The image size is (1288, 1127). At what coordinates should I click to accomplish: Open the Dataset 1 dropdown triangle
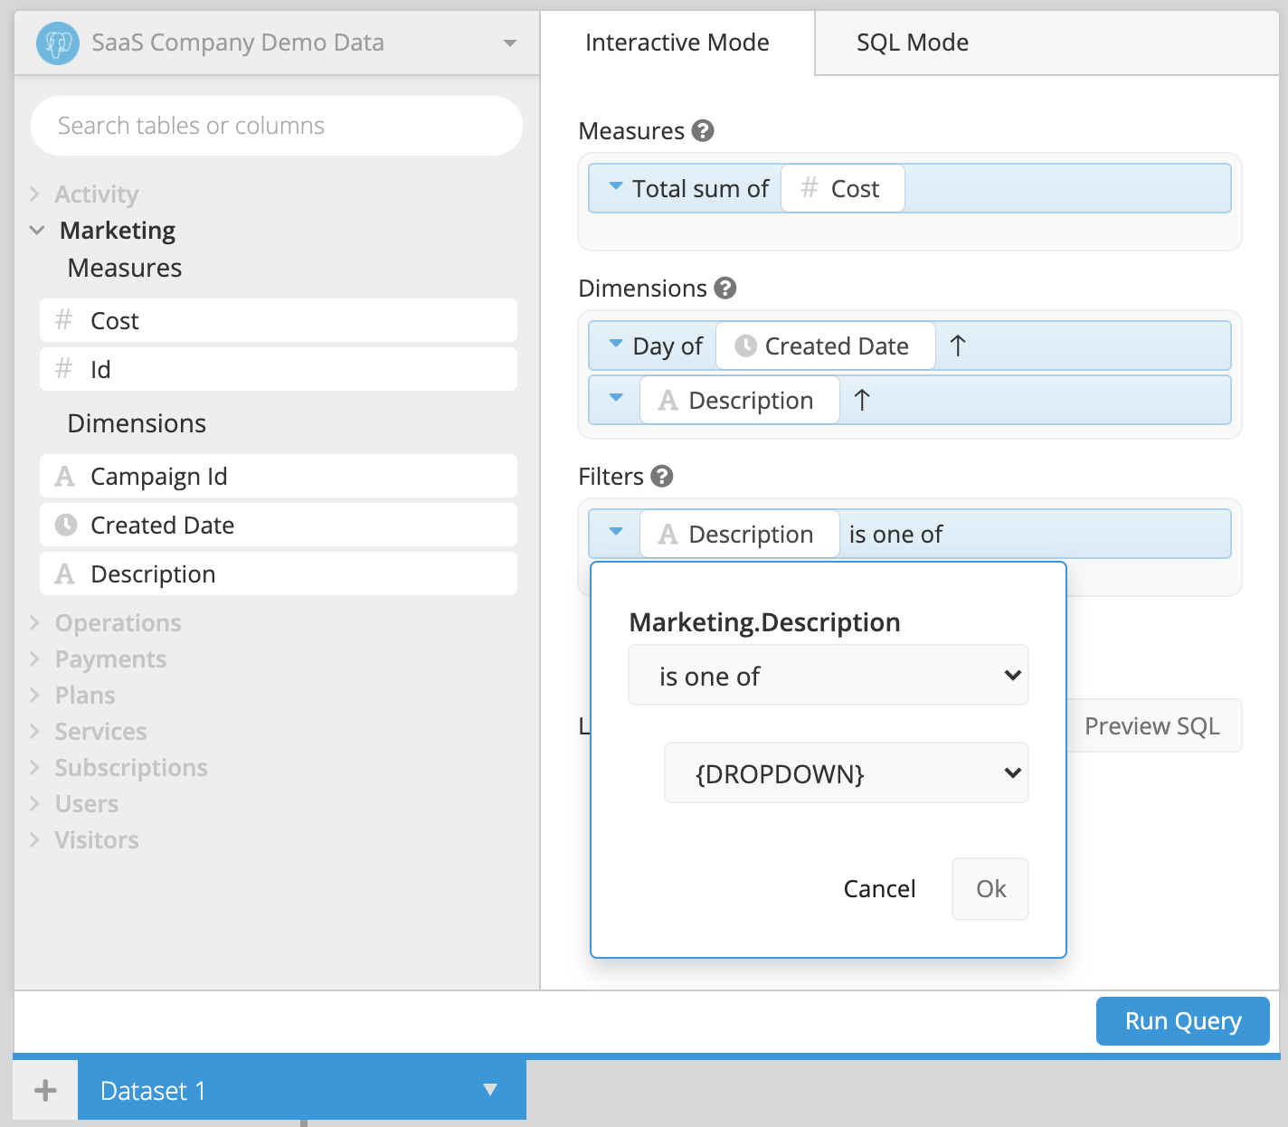click(x=490, y=1090)
